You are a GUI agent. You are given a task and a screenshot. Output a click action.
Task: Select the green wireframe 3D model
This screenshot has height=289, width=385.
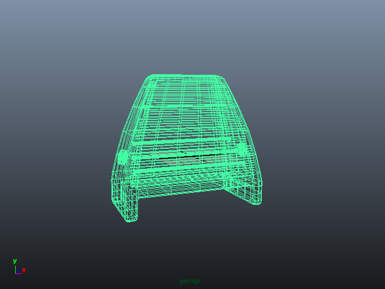(x=186, y=148)
